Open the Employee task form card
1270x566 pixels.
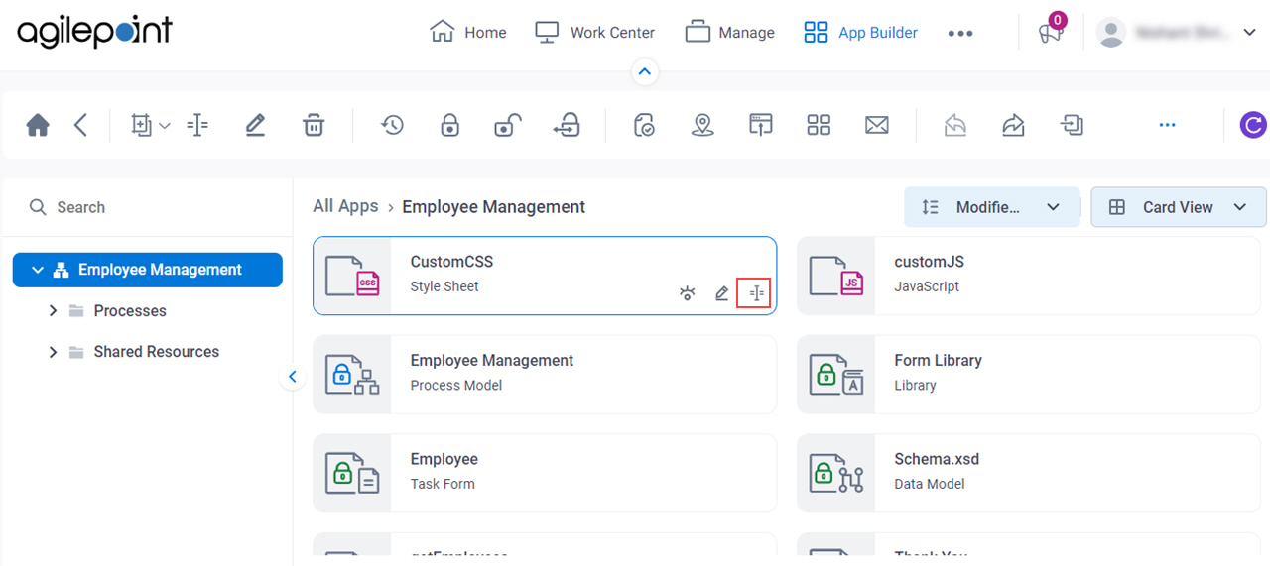click(x=545, y=473)
